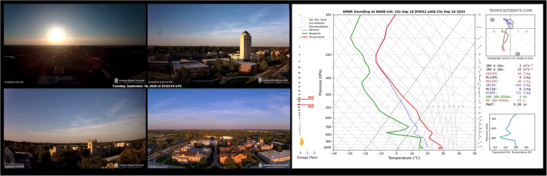Select the Temperature legend entry
Image resolution: width=547 pixels, height=176 pixels.
[316, 37]
